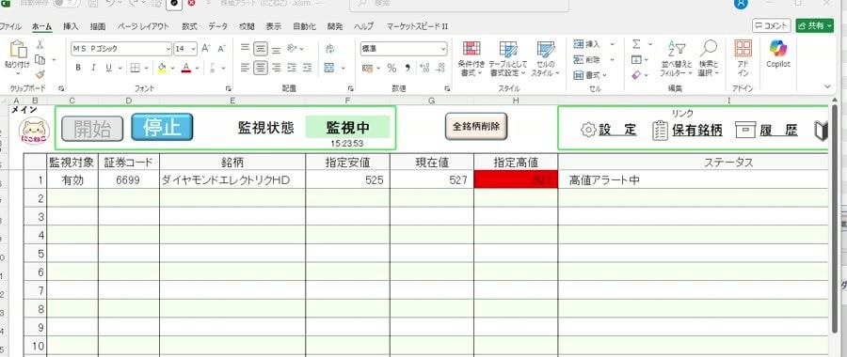Image resolution: width=847 pixels, height=357 pixels.
Task: Apply comma style number format
Action: [x=408, y=68]
